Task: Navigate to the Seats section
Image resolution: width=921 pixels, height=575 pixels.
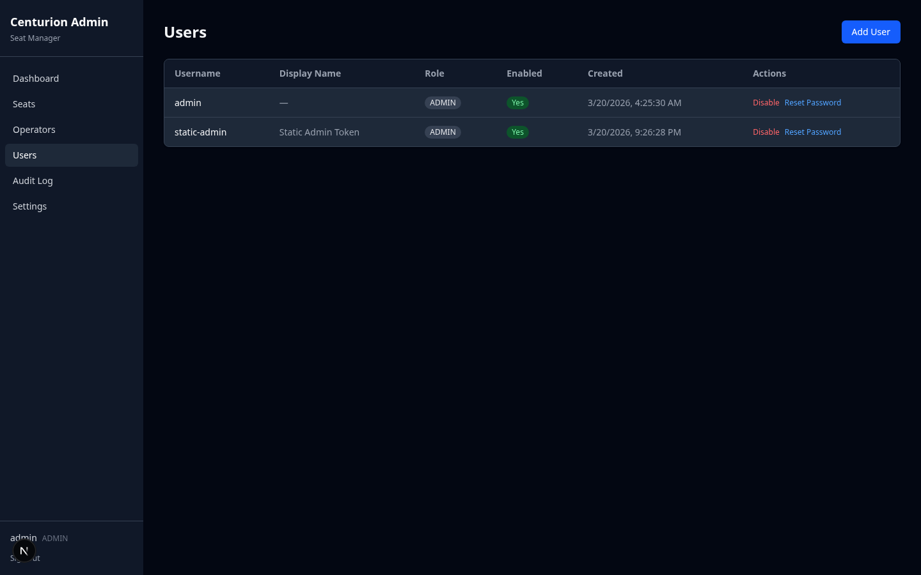Action: coord(24,104)
